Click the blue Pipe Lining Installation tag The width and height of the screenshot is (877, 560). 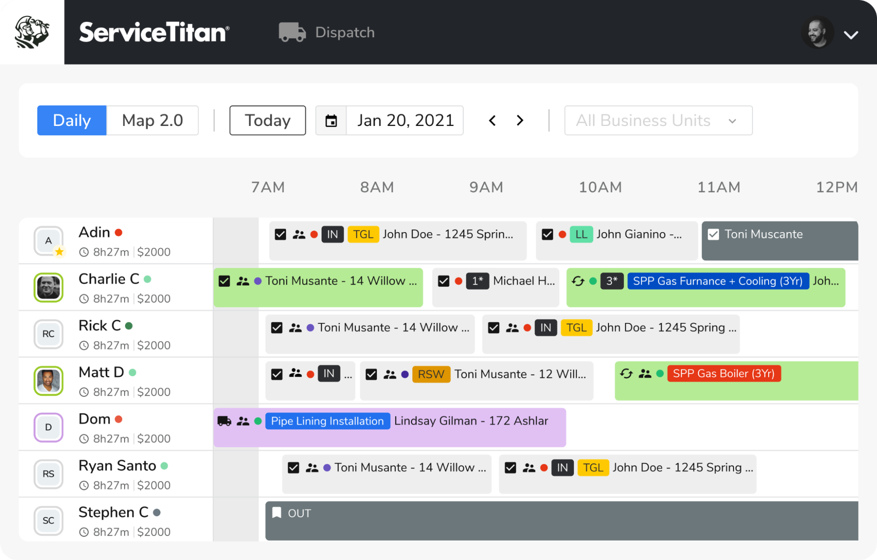pos(327,421)
